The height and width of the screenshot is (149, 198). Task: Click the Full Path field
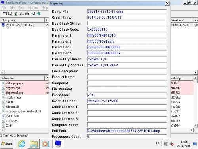127,131
